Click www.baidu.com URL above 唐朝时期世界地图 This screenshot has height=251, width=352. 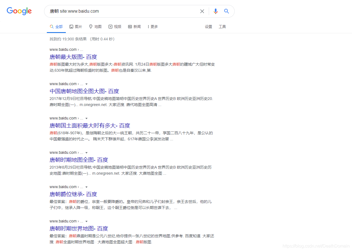click(66, 221)
